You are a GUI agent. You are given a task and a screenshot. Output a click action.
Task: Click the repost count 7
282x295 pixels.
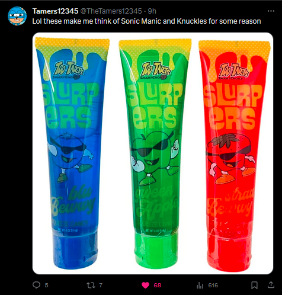[x=101, y=285]
